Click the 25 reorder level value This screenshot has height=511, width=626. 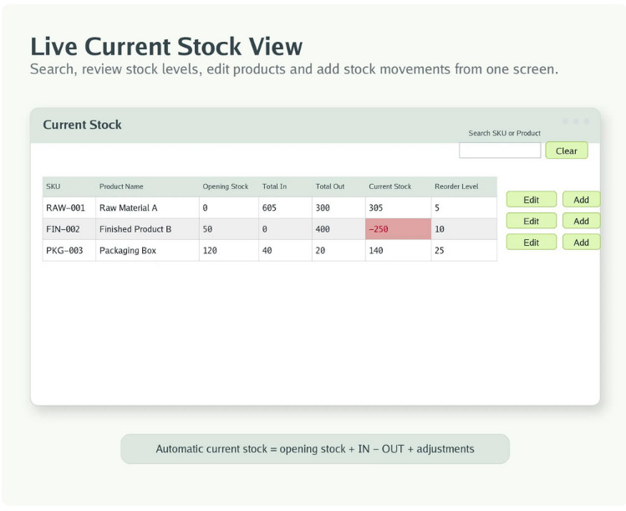439,251
